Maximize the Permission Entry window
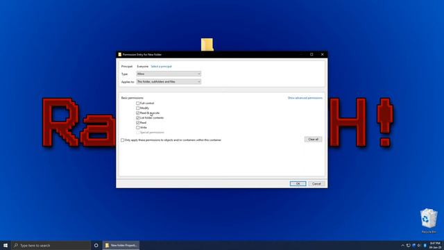444x250 pixels. (x=311, y=54)
